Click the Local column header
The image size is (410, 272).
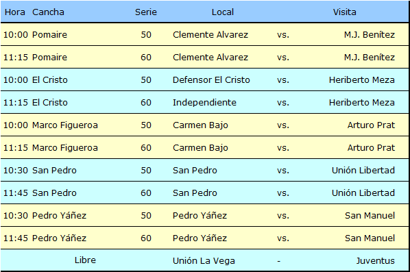point(223,12)
